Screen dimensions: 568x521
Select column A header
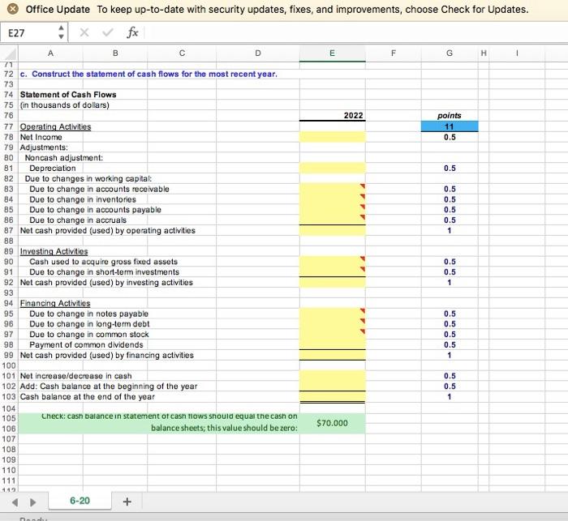50,53
